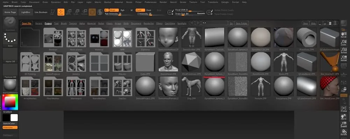Click the Zoom canvas icon
The width and height of the screenshot is (350, 139).
344,42
